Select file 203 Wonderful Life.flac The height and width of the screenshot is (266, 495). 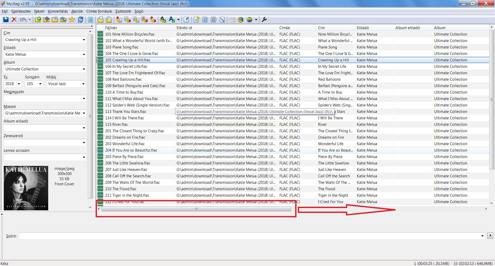125,144
